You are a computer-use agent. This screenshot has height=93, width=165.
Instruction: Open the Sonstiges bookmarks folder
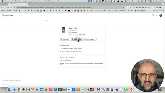click(122, 11)
